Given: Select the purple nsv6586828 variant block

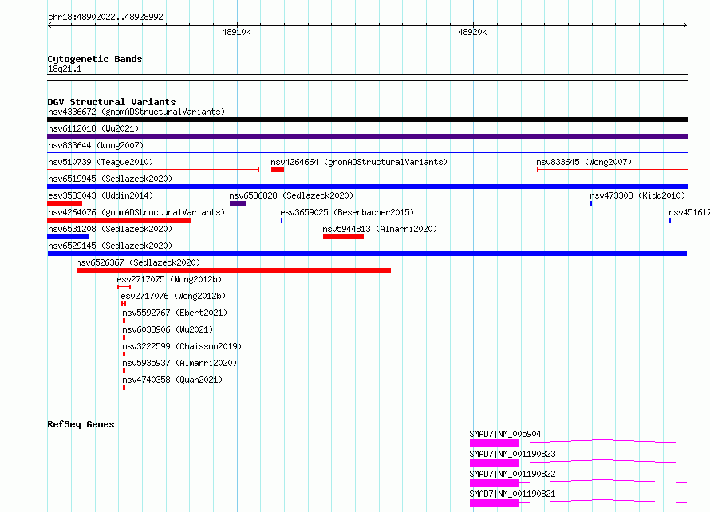Looking at the screenshot, I should (238, 203).
